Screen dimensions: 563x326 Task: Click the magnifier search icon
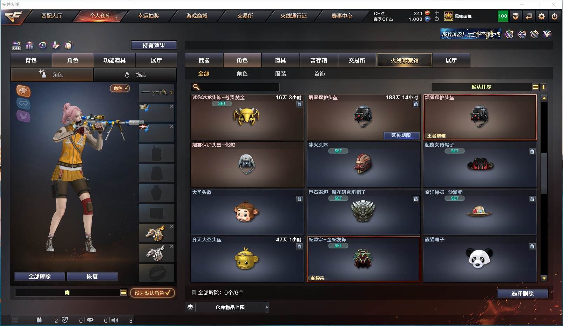coord(196,87)
